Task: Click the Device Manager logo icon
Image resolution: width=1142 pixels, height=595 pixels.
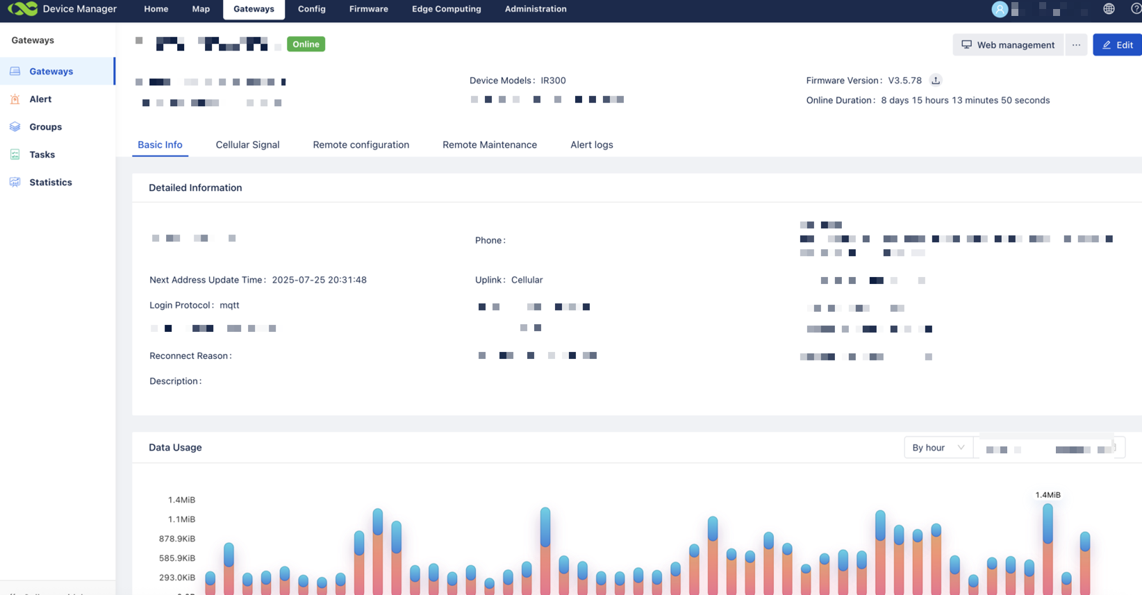Action: 22,9
